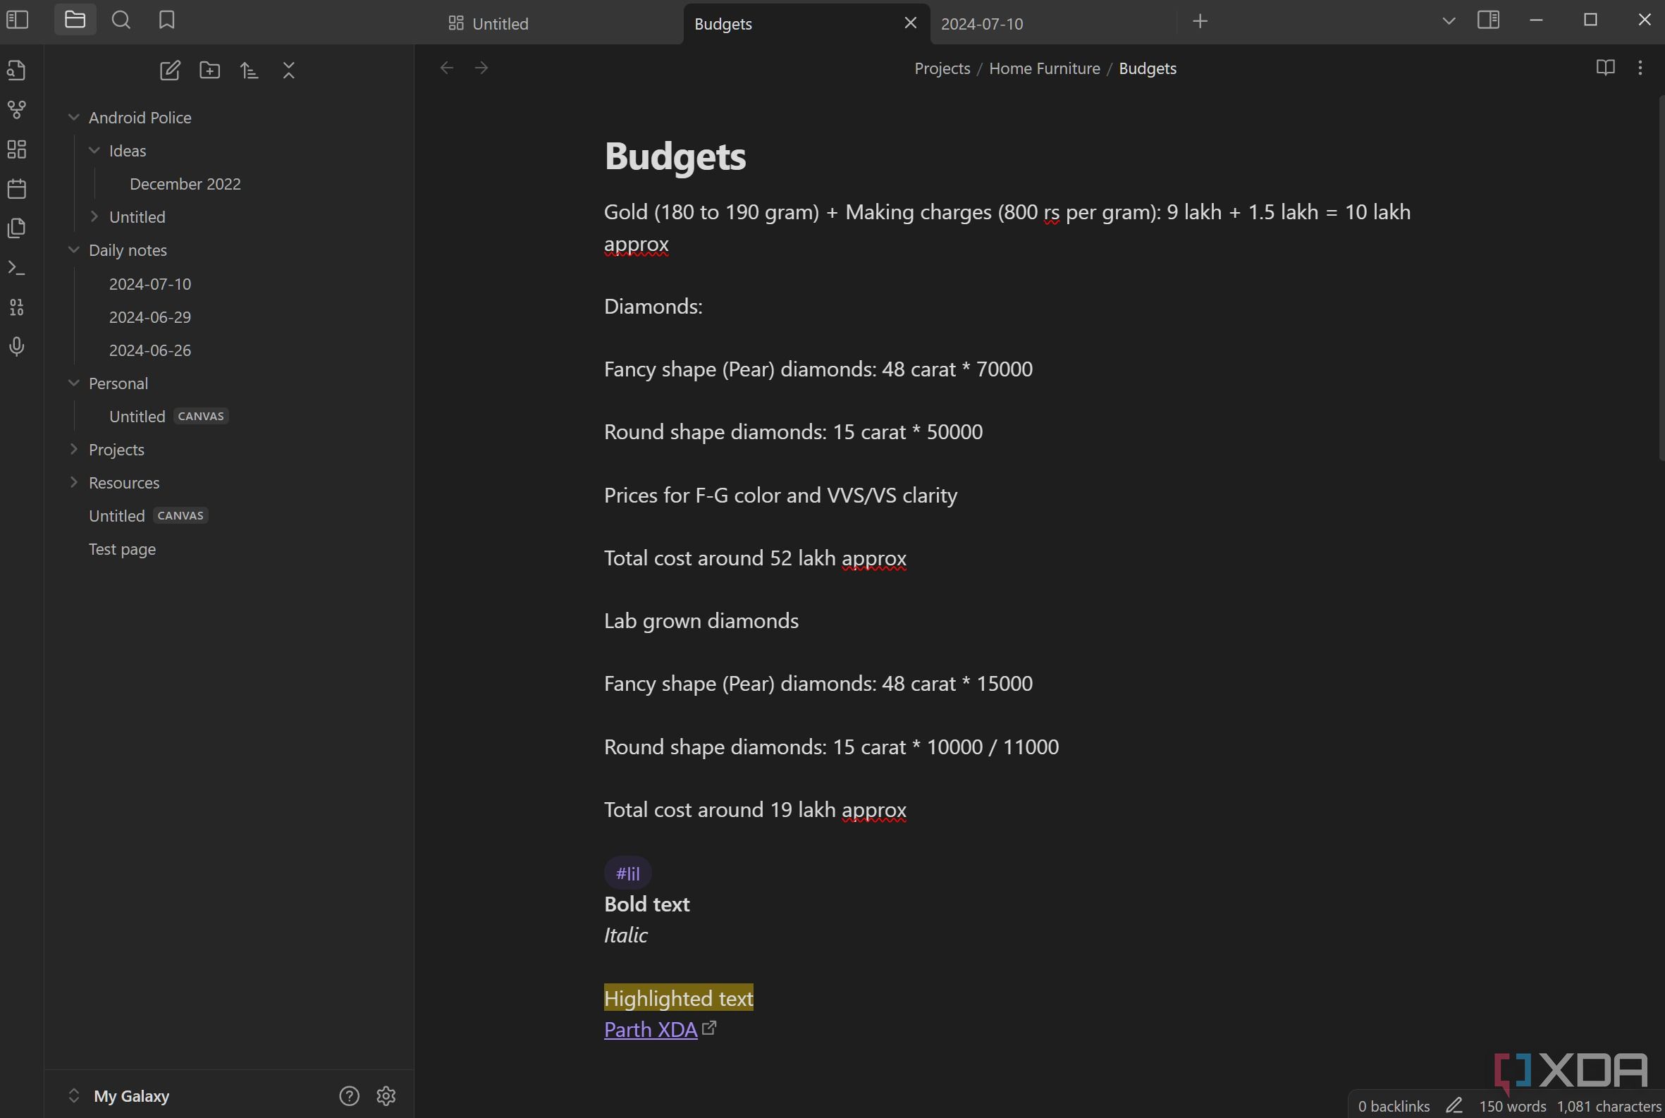This screenshot has height=1118, width=1665.
Task: Switch to the Untitled tab
Action: [560, 23]
